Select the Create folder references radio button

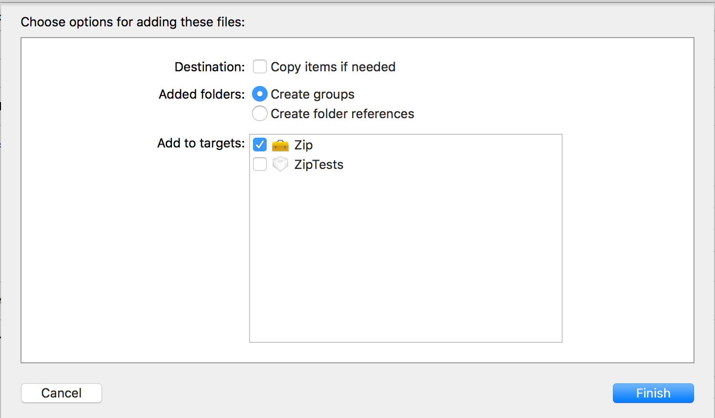[260, 113]
